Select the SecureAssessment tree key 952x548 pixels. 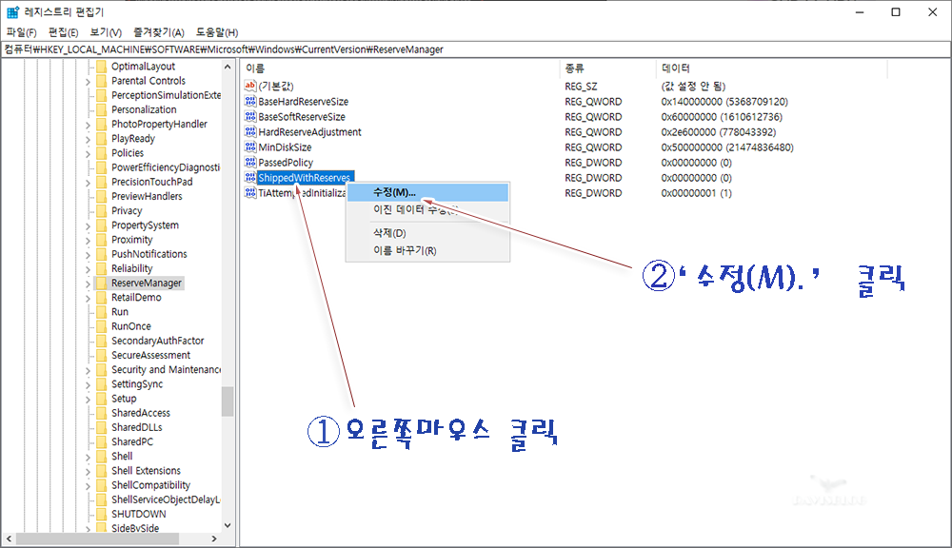150,356
